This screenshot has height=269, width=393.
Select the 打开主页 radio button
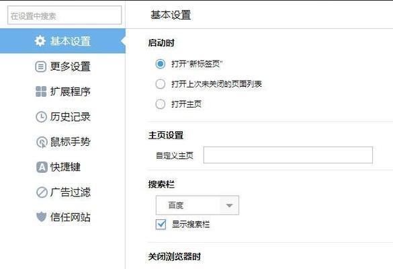[161, 104]
